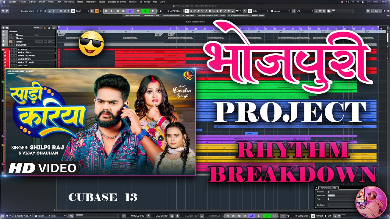
Task: Select the Viola Core track
Action: click(x=23, y=66)
